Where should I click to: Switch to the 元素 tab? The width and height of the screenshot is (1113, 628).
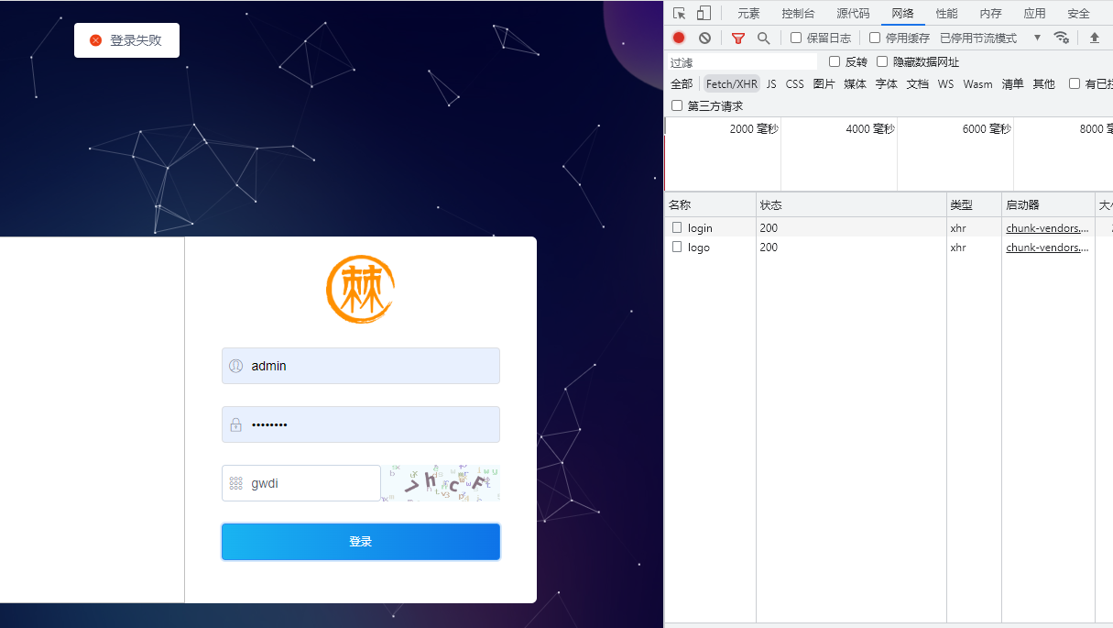[748, 13]
